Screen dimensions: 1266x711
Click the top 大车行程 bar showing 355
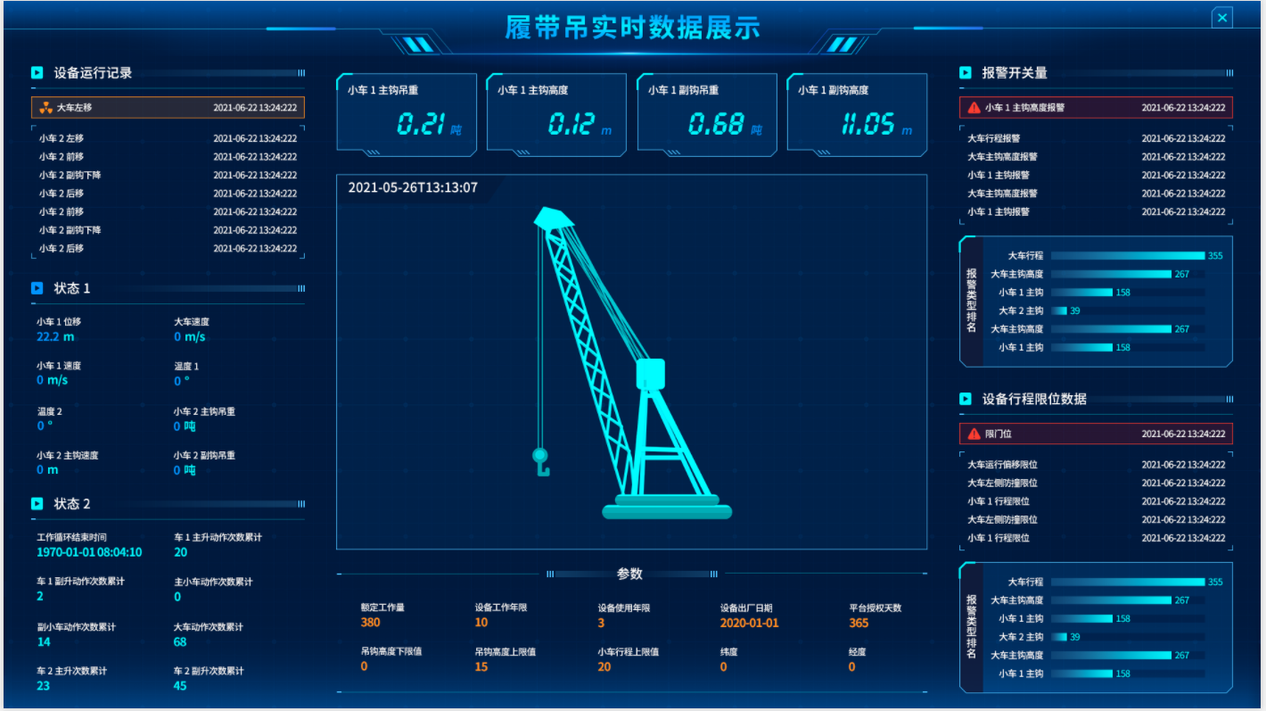coord(1127,256)
